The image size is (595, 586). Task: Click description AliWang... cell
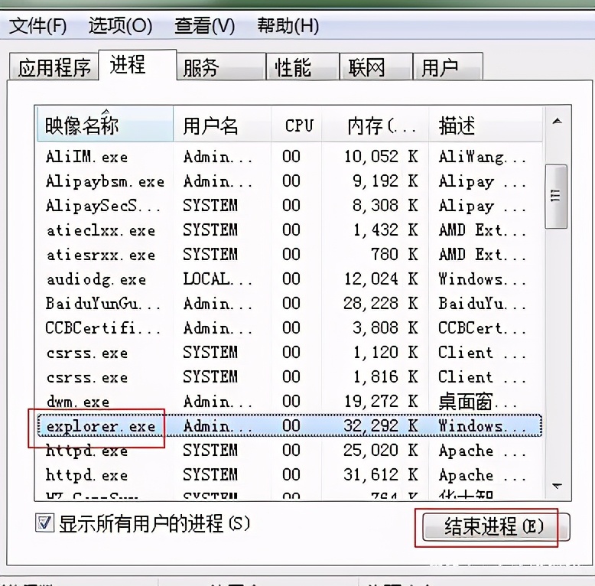pos(483,157)
